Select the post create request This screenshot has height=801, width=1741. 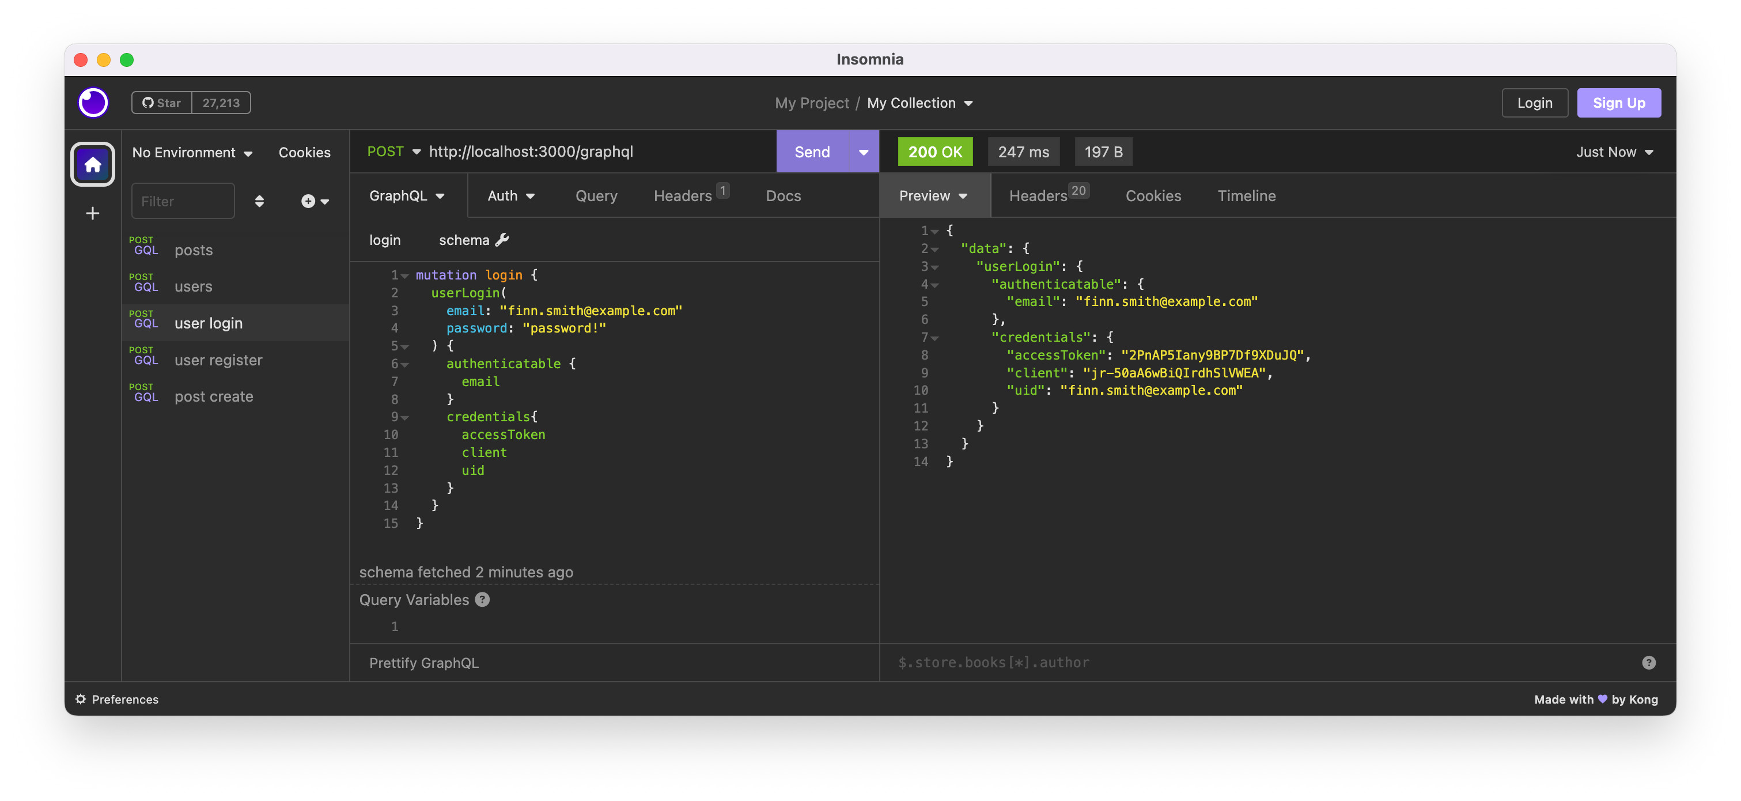point(236,397)
